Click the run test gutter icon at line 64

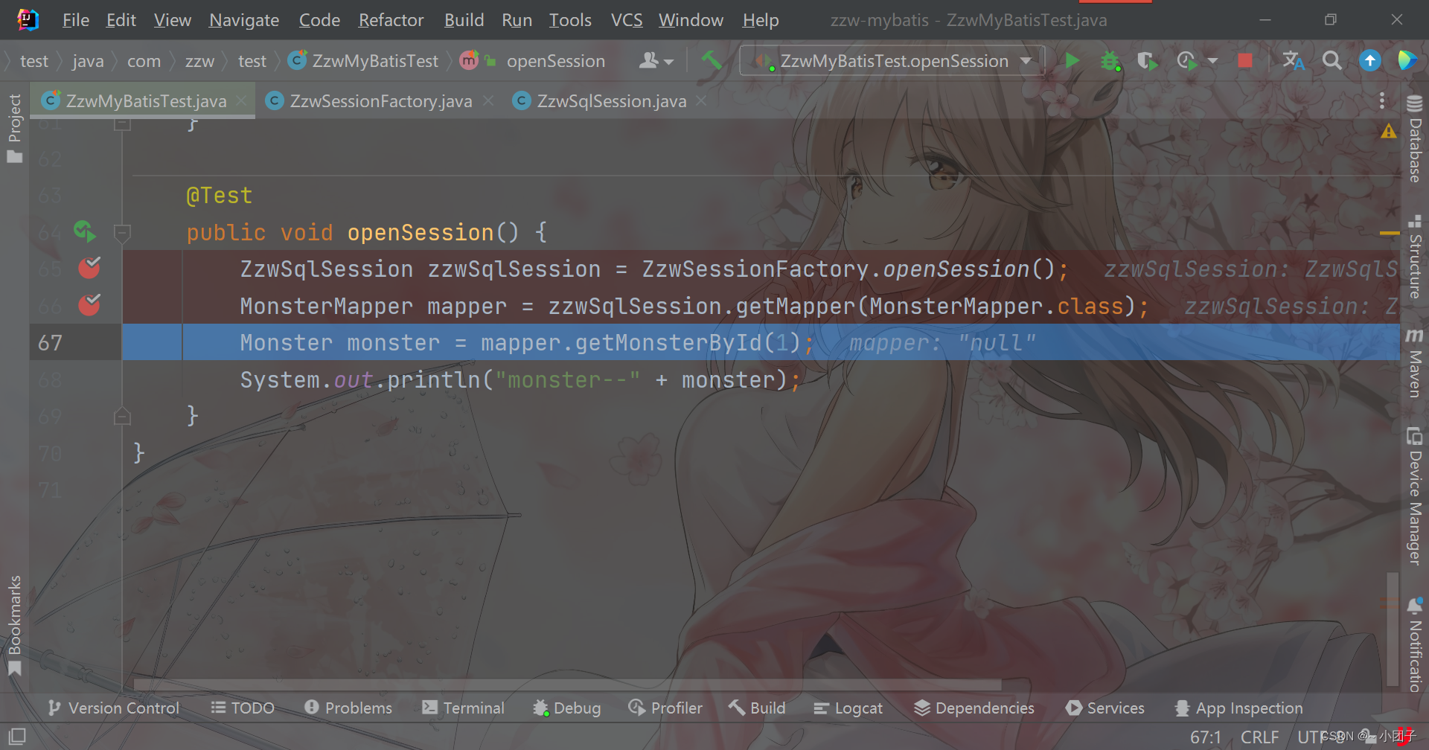click(x=85, y=231)
